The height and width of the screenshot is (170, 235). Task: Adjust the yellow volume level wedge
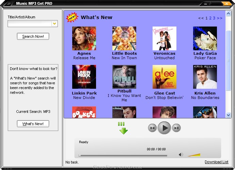click(194, 155)
